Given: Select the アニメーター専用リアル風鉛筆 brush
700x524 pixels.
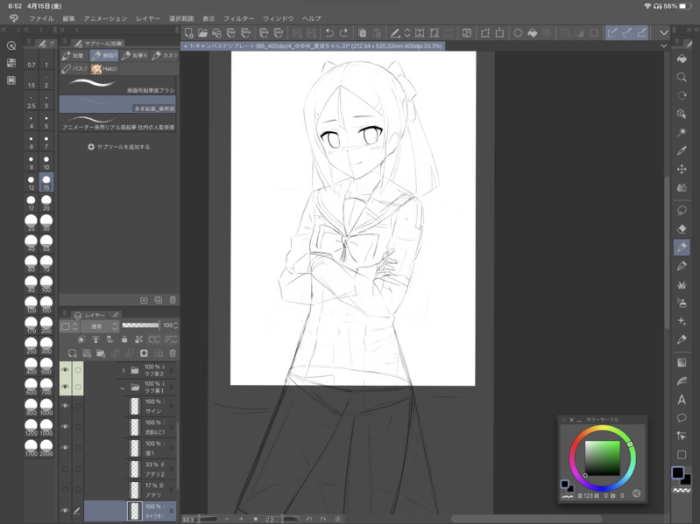Looking at the screenshot, I should click(117, 122).
